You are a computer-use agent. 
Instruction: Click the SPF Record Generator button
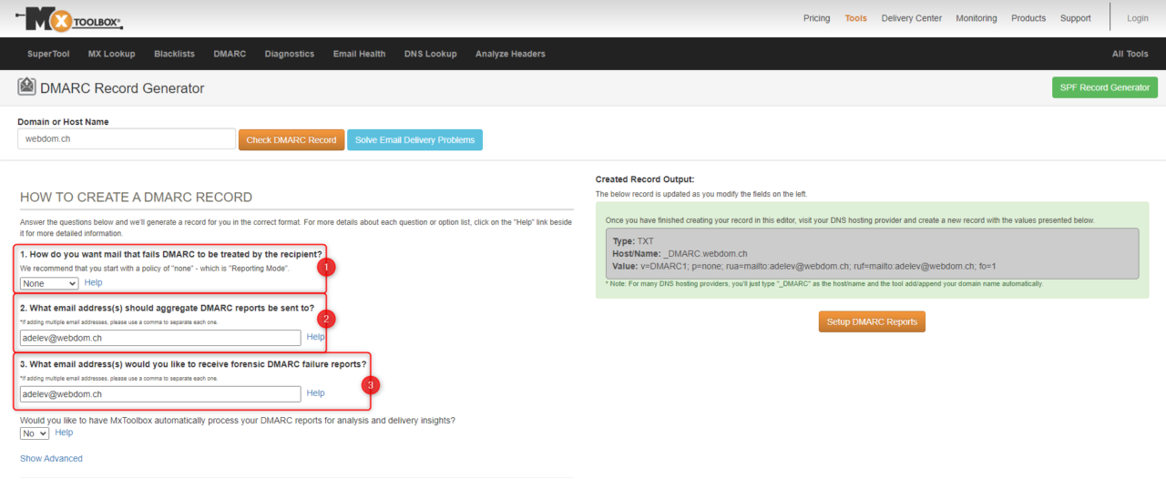click(1104, 87)
